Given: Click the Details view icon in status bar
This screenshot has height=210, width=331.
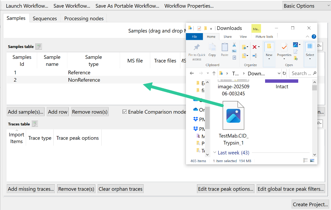Looking at the screenshot, I should point(305,160).
